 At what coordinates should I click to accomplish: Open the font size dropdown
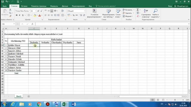coord(36,11)
